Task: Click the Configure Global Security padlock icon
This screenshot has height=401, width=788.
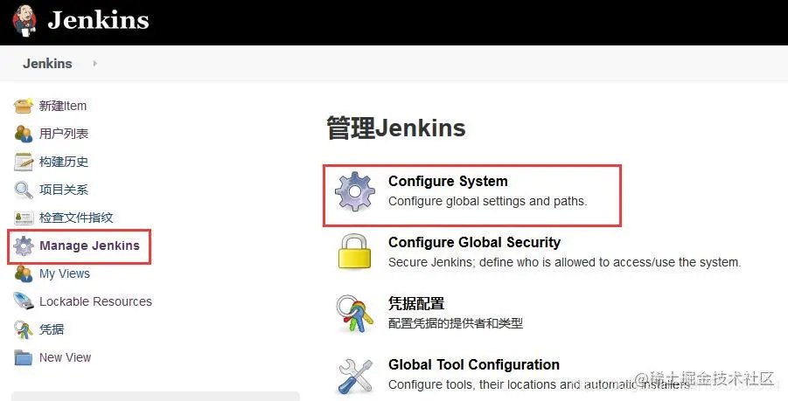Action: (355, 251)
